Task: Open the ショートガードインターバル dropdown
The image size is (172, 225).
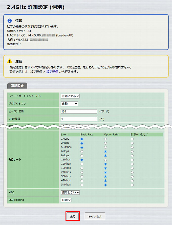Action: coord(70,96)
